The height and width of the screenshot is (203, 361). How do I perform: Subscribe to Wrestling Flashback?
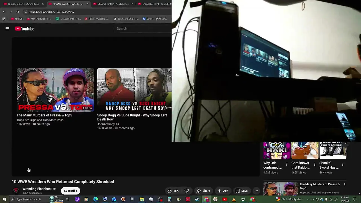71,191
